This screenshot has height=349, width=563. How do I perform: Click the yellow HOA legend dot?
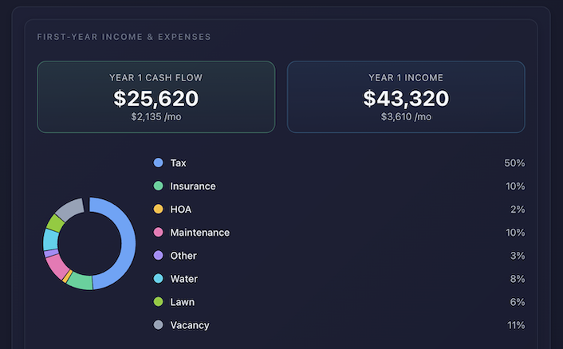tap(158, 209)
